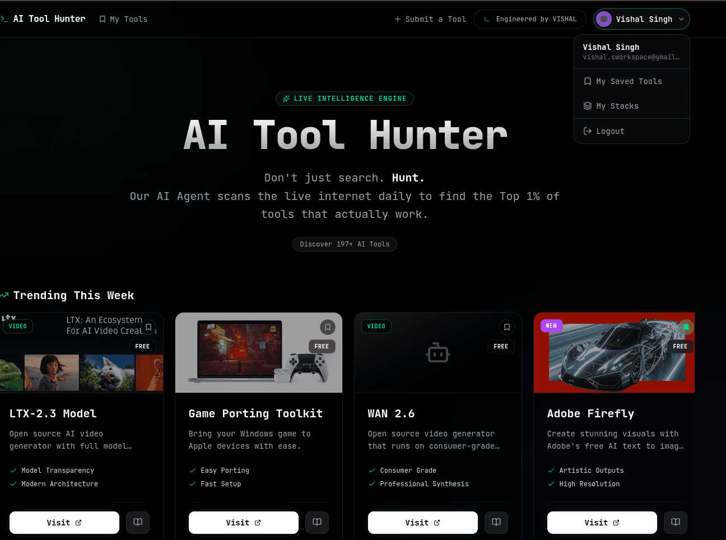Open the Engineered by VISHAL badge
The height and width of the screenshot is (540, 726).
click(530, 19)
